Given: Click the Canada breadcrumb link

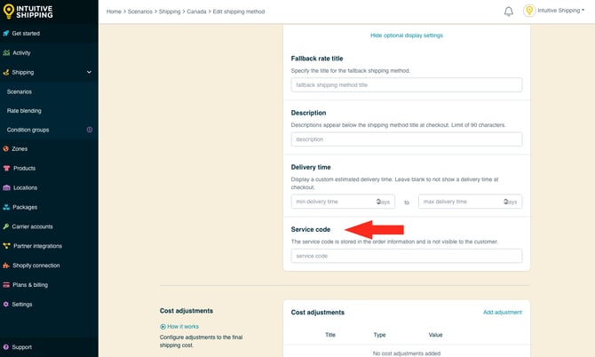Looking at the screenshot, I should (196, 12).
